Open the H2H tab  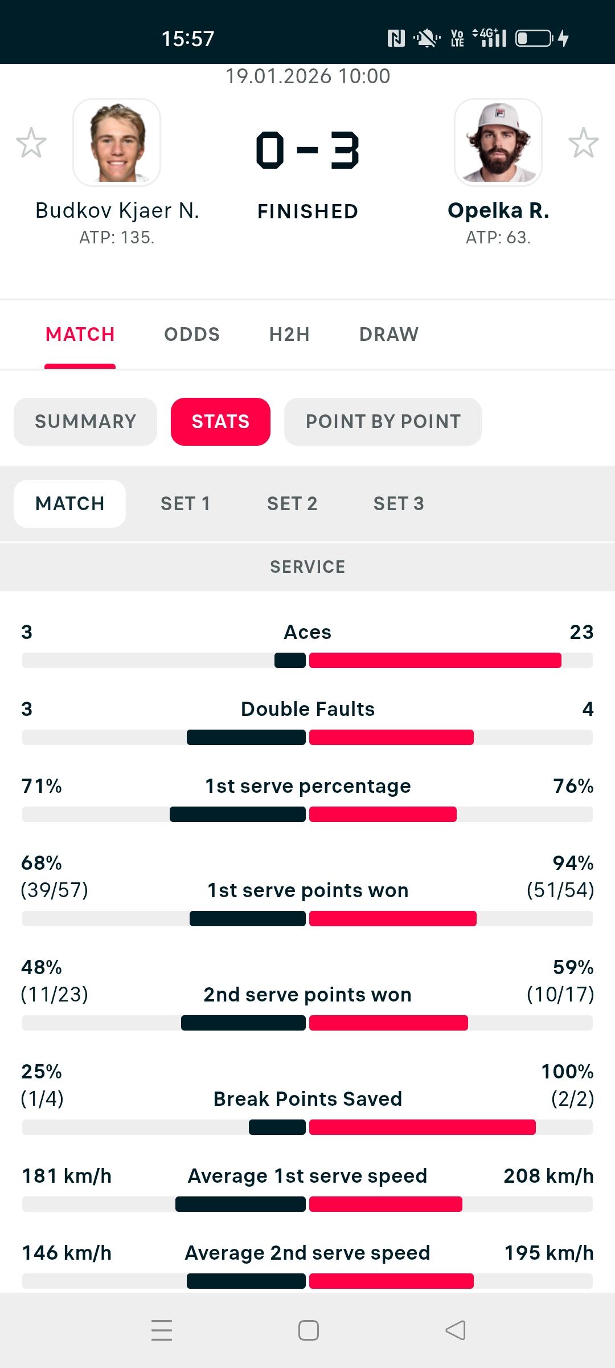(289, 334)
